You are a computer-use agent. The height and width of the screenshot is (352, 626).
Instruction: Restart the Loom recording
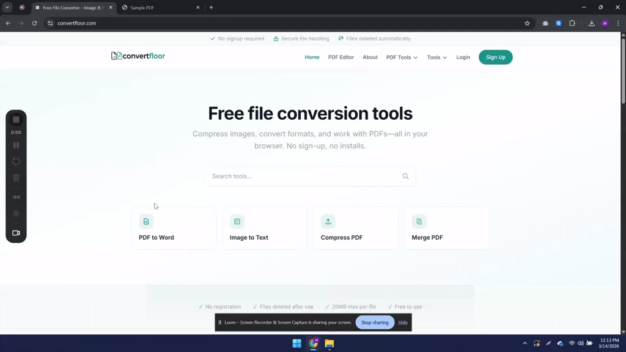point(16,161)
